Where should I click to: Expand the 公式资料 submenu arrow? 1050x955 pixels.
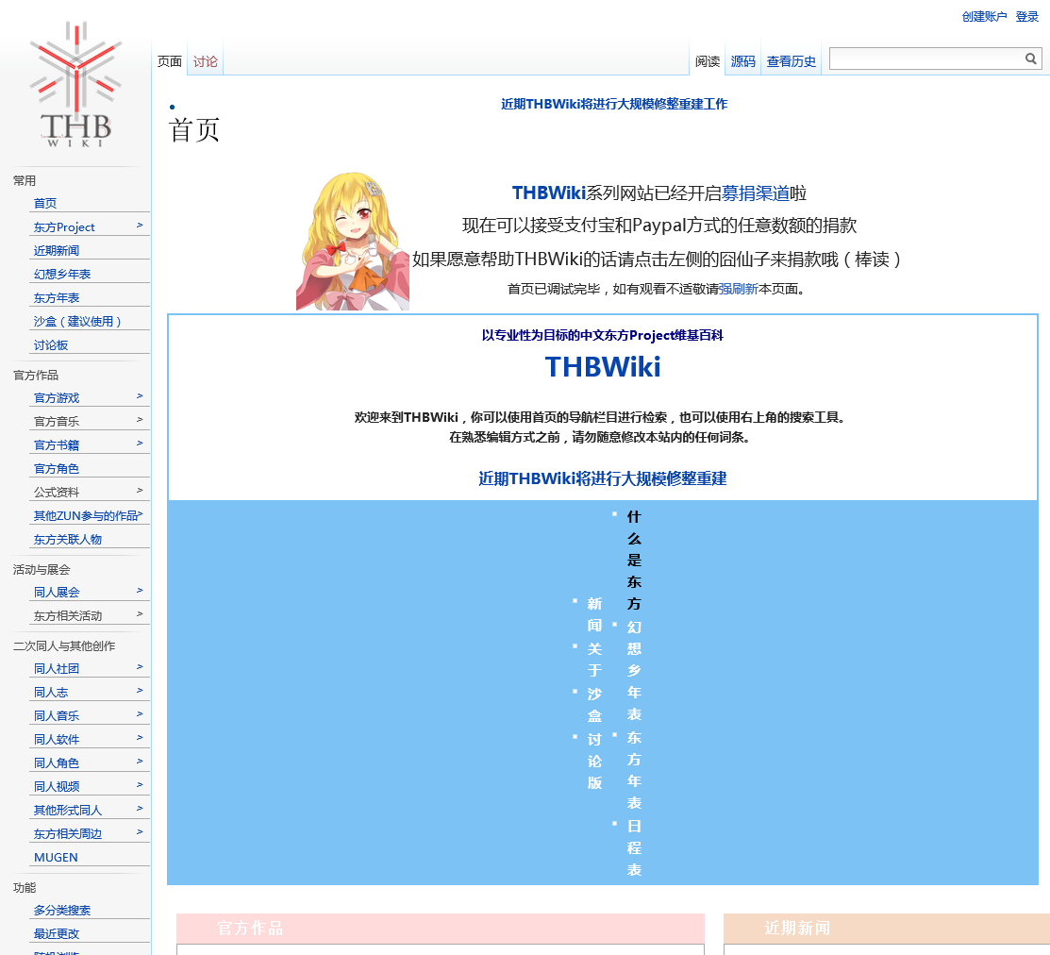[x=140, y=490]
